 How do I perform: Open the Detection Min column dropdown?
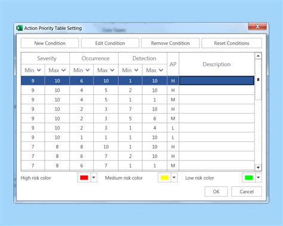pos(136,70)
